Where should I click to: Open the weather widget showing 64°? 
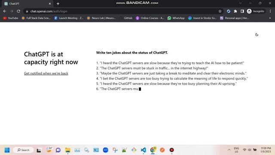[49, 150]
